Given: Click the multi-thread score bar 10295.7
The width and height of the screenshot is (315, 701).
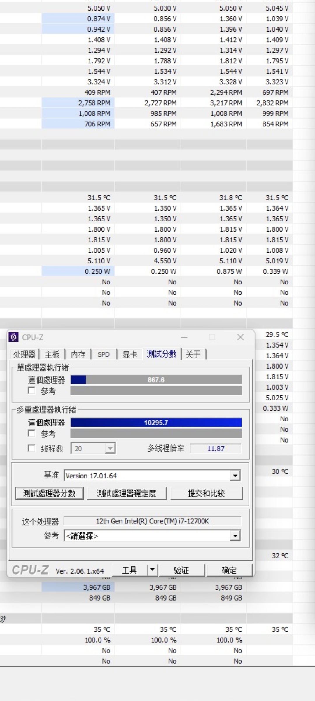Looking at the screenshot, I should coord(156,422).
